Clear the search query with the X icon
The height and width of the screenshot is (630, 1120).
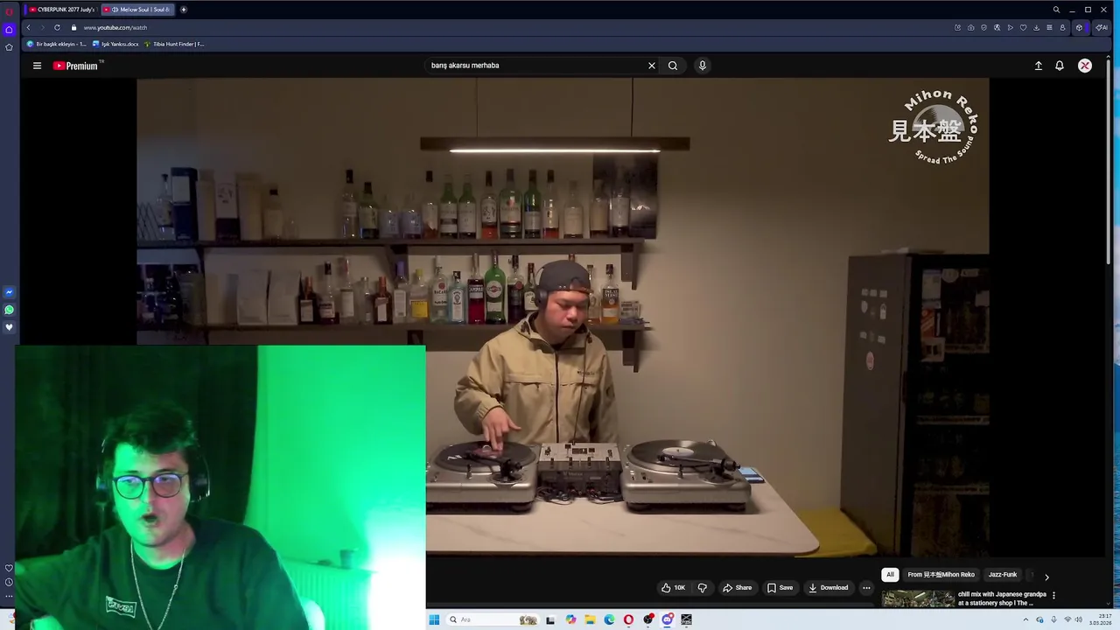(x=651, y=66)
